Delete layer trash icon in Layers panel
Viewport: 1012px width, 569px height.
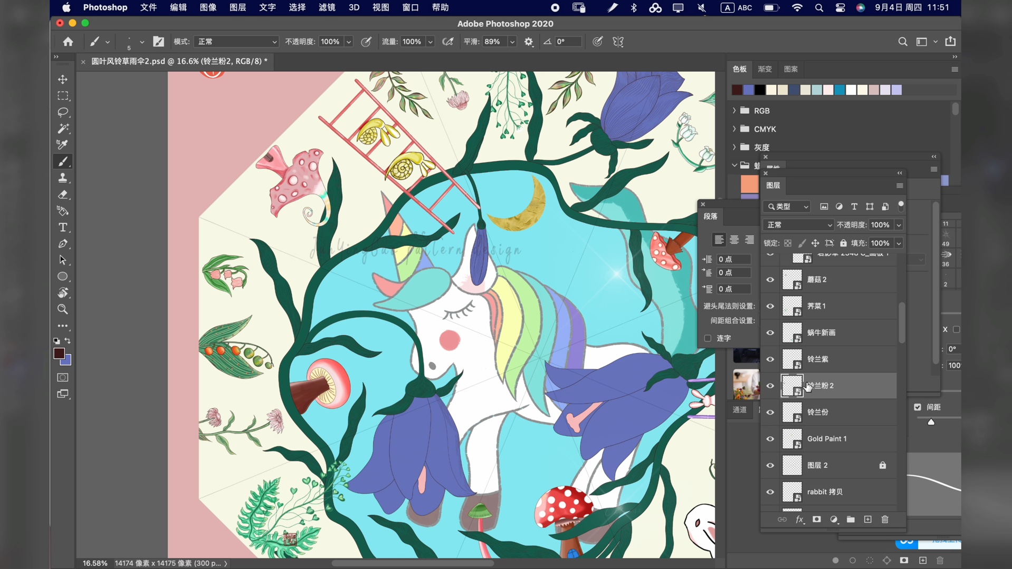[x=885, y=519]
